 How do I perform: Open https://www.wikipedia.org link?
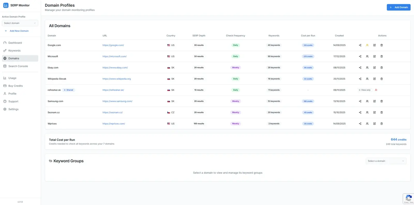point(116,79)
